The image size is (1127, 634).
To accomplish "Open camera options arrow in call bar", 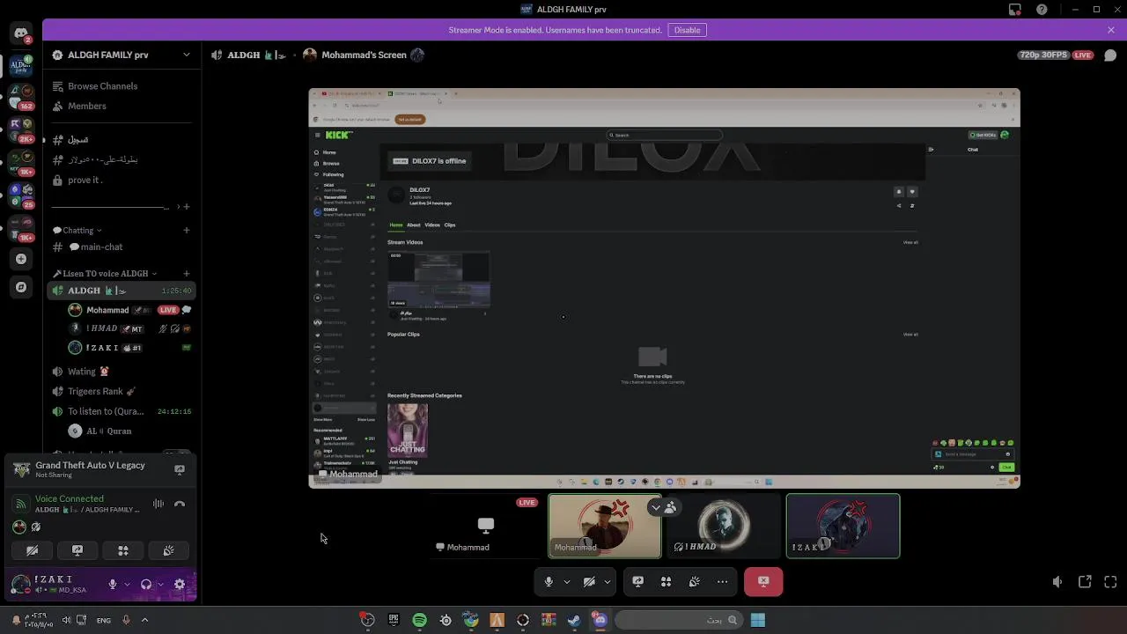I will click(607, 581).
